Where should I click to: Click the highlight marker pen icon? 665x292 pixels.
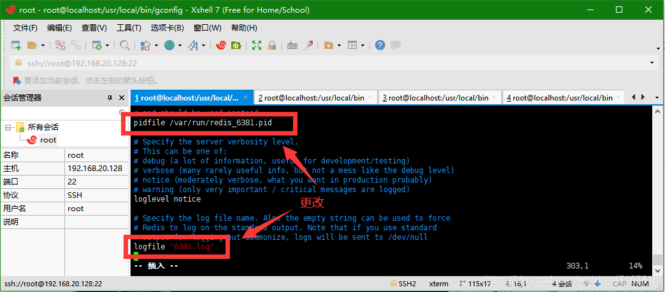click(x=308, y=45)
